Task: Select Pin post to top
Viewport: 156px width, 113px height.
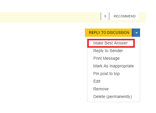Action: [106, 74]
